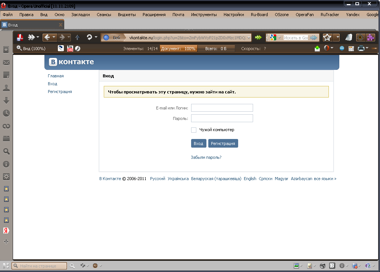Open the Info panel in the sidebar
380x272 pixels.
pos(6,164)
